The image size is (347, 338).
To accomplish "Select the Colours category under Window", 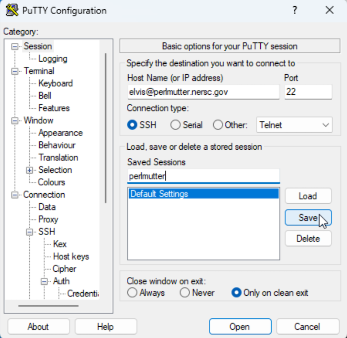I will pyautogui.click(x=51, y=182).
